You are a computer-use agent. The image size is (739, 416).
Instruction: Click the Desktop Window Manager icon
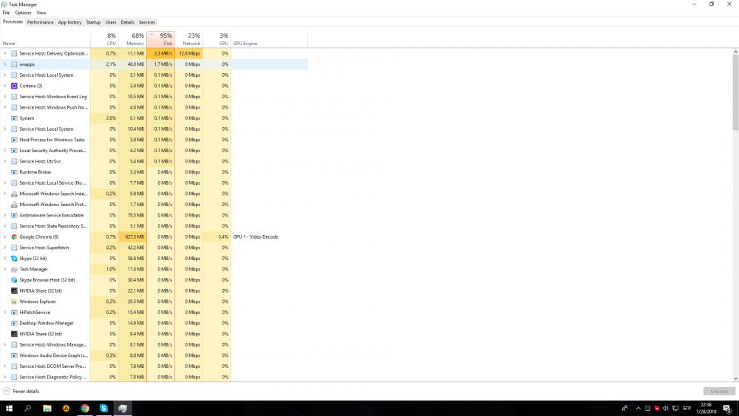pyautogui.click(x=14, y=323)
